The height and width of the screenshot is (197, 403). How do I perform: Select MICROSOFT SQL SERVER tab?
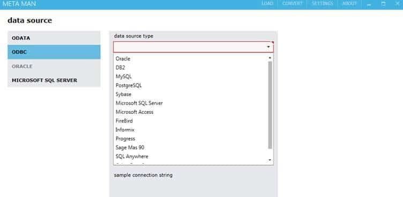click(54, 81)
